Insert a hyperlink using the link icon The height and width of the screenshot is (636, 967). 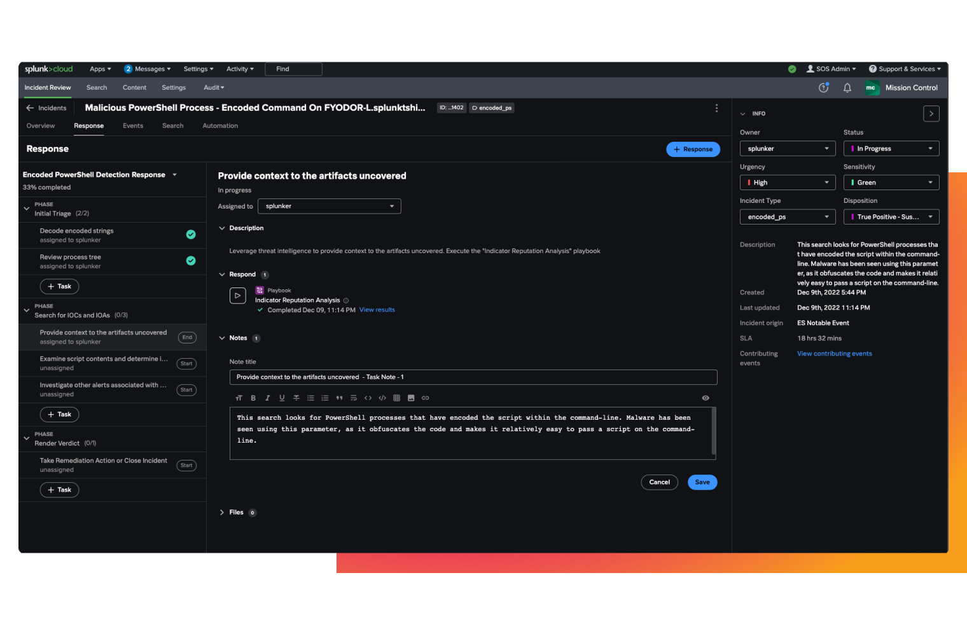pyautogui.click(x=425, y=397)
